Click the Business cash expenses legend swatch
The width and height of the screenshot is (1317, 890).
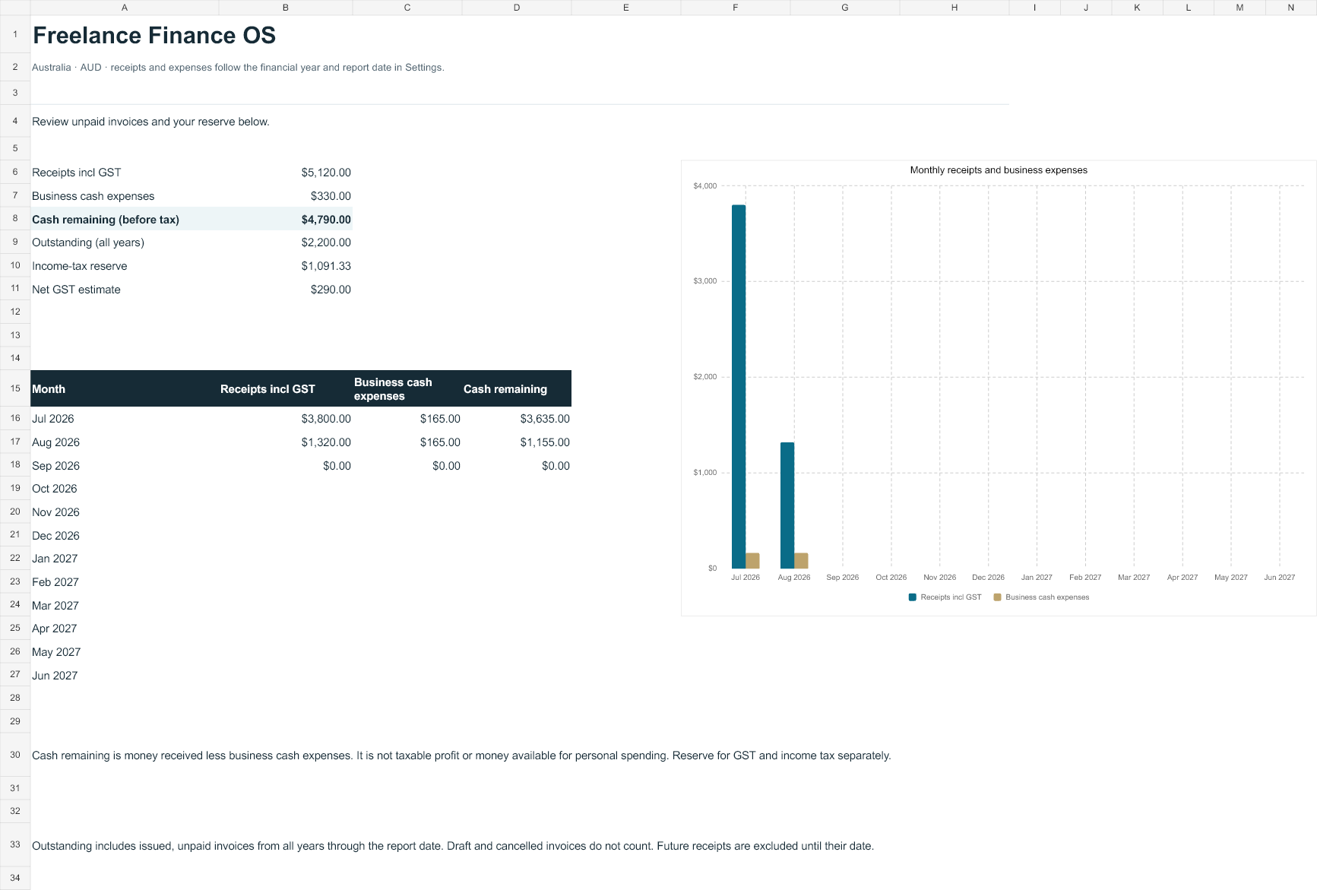[x=997, y=597]
